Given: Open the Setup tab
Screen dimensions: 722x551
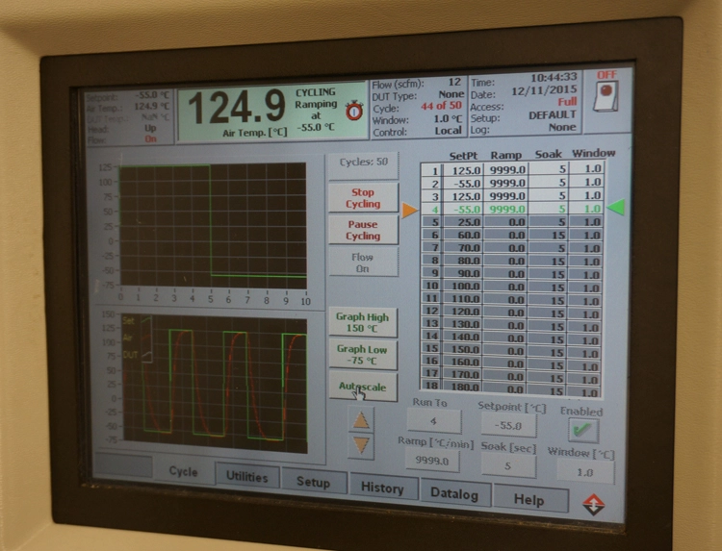Looking at the screenshot, I should click(314, 482).
